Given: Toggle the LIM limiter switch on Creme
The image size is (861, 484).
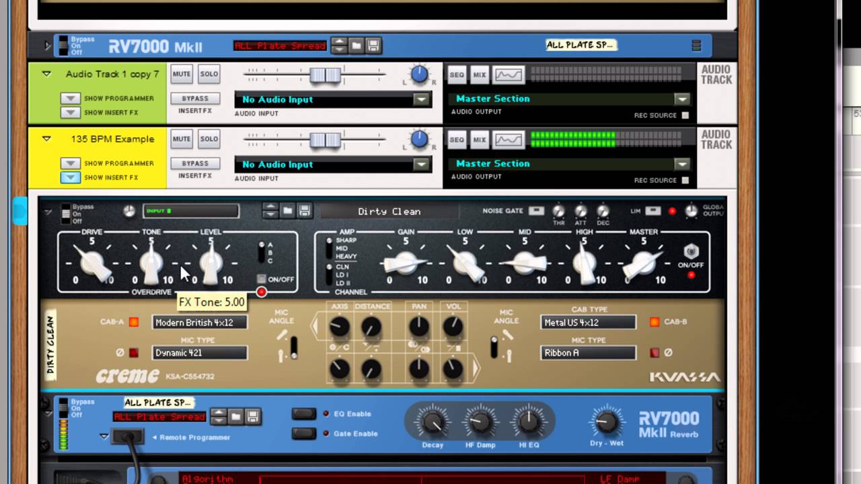Looking at the screenshot, I should tap(652, 211).
